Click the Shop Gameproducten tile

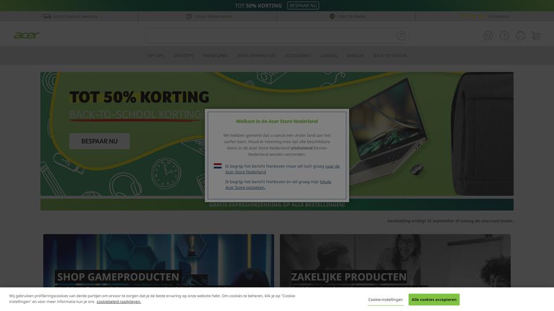pyautogui.click(x=159, y=261)
